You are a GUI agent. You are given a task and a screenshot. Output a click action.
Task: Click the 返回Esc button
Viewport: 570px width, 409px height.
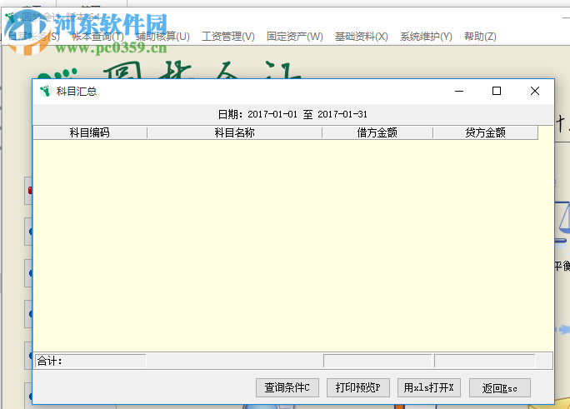pos(500,388)
